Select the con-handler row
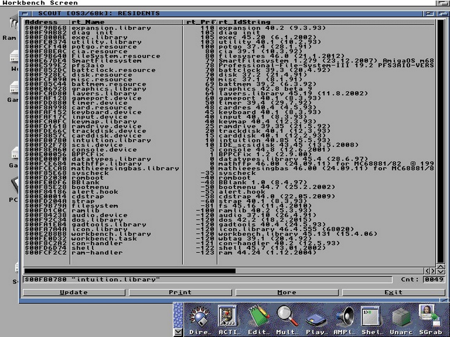Image resolution: width=450 pixels, height=337 pixels. coord(229,243)
